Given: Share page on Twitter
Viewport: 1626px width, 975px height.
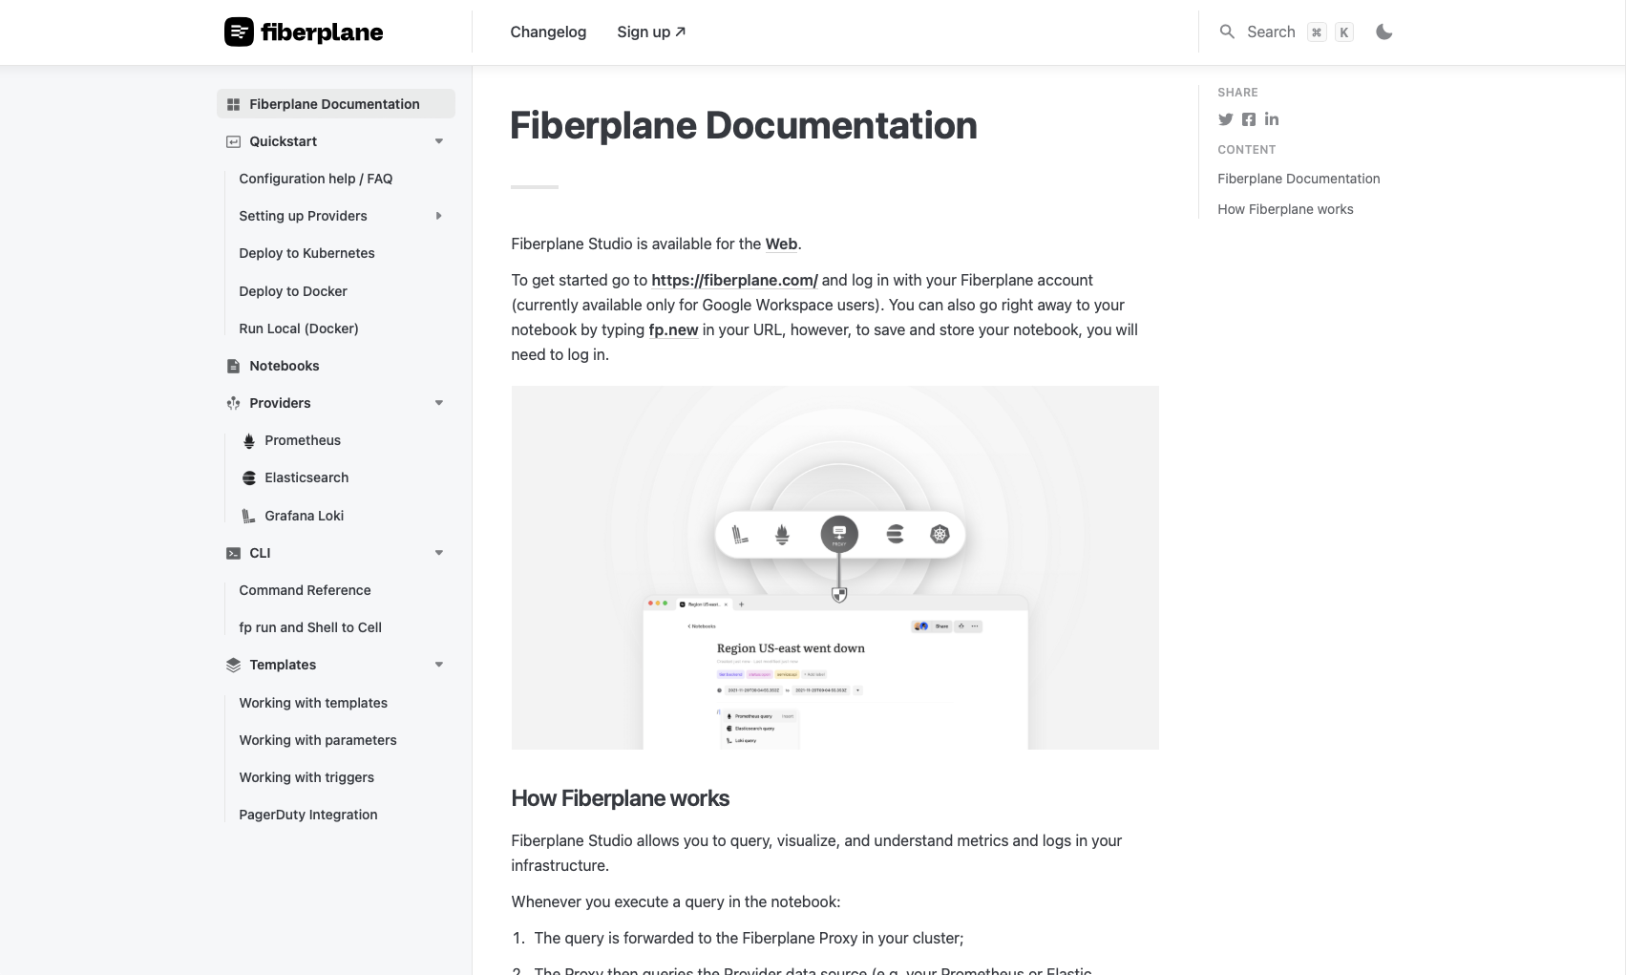Looking at the screenshot, I should point(1226,119).
